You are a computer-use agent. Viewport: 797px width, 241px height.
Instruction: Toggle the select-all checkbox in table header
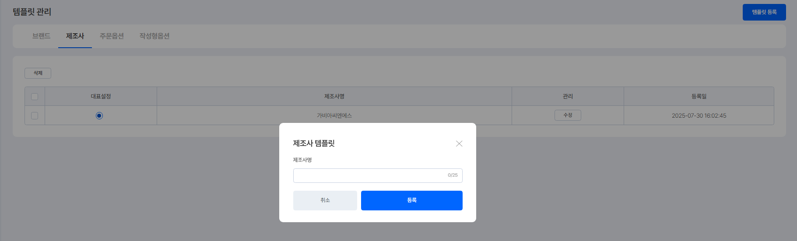point(35,97)
